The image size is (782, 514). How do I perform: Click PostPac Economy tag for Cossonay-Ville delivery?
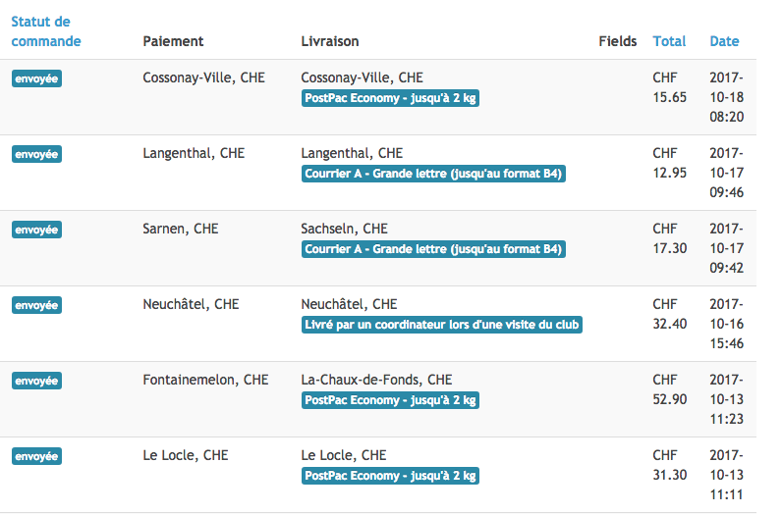tap(390, 98)
